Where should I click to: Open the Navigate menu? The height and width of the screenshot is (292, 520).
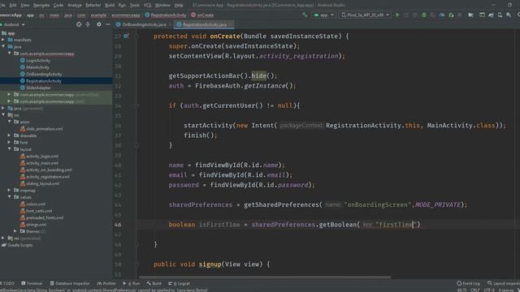tap(41, 5)
